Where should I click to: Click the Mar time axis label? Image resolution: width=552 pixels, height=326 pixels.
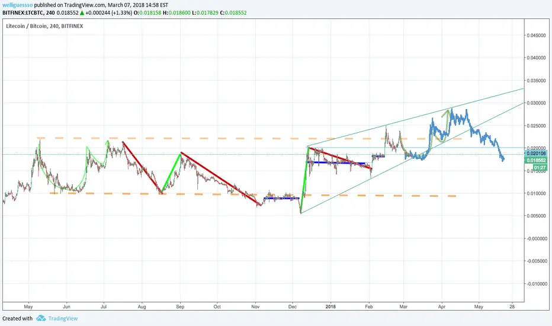[403, 306]
